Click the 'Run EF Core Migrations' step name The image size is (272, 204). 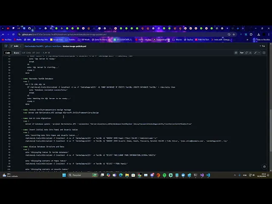click(x=40, y=118)
